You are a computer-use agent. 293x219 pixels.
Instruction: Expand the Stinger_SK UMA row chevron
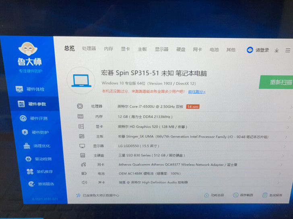pyautogui.click(x=286, y=137)
